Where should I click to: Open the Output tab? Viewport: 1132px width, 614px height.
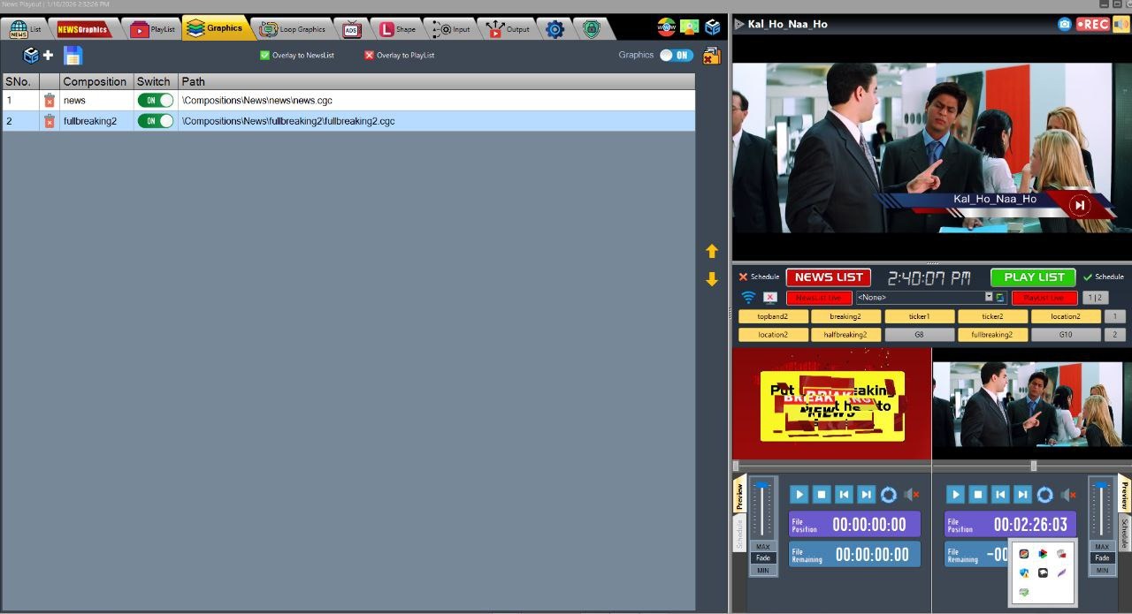coord(509,29)
